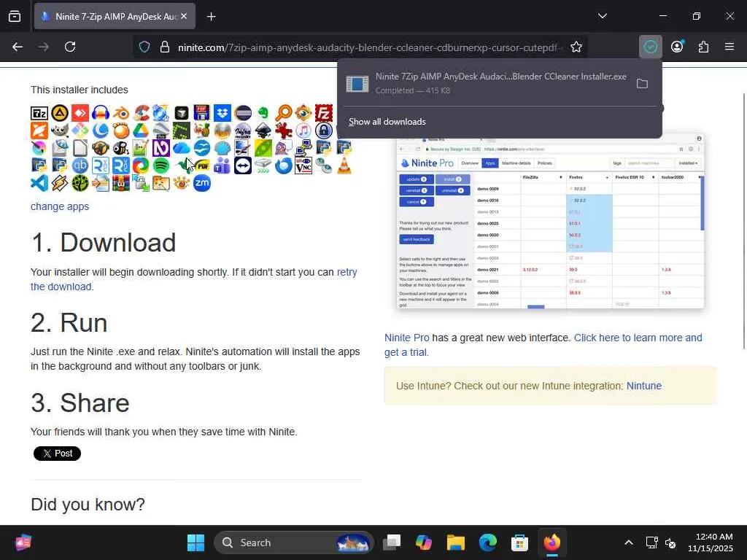Click the WinRAR books icon
This screenshot has width=747, height=560.
(121, 183)
